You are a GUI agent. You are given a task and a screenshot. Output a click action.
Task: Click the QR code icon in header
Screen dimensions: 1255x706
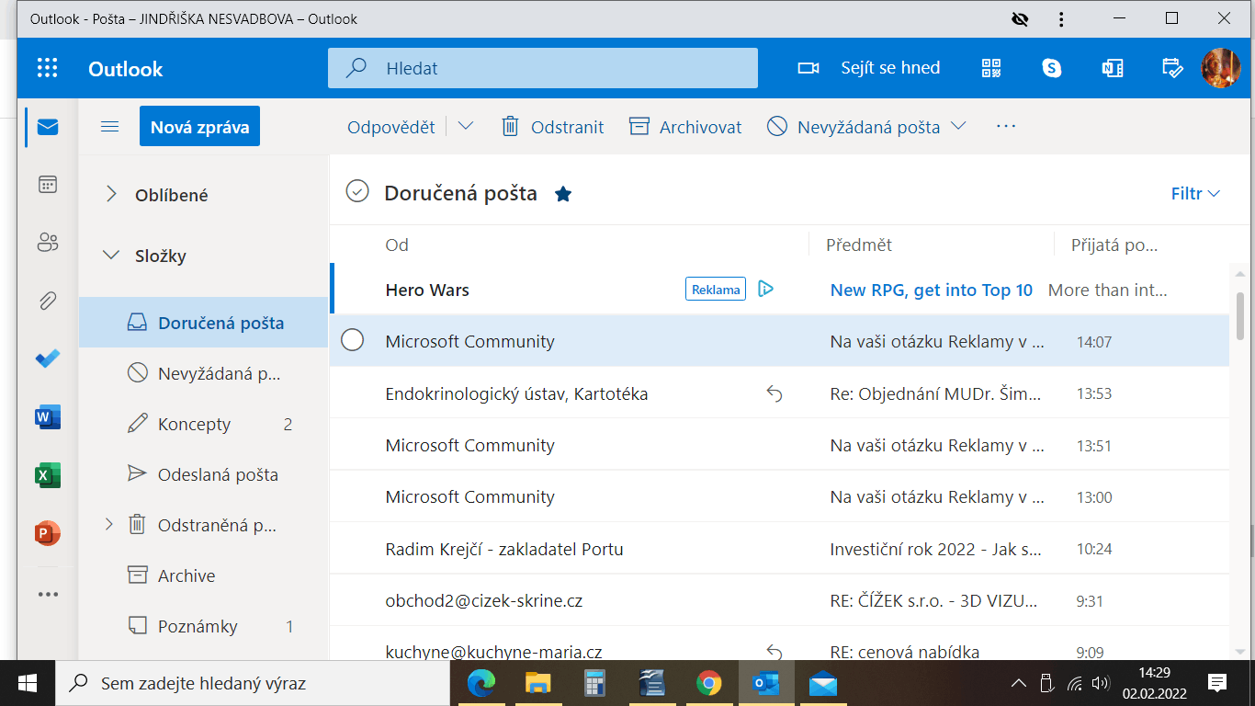click(x=991, y=68)
